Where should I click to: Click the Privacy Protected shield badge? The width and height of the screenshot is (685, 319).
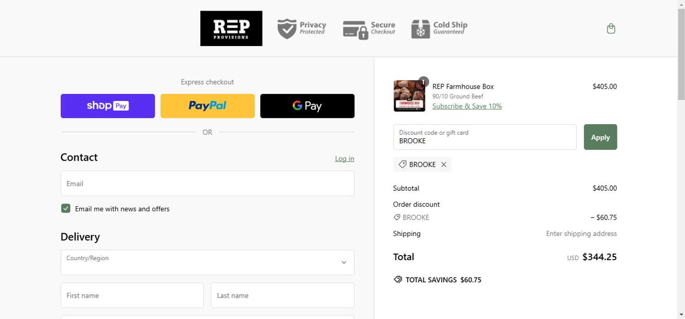[x=302, y=28]
